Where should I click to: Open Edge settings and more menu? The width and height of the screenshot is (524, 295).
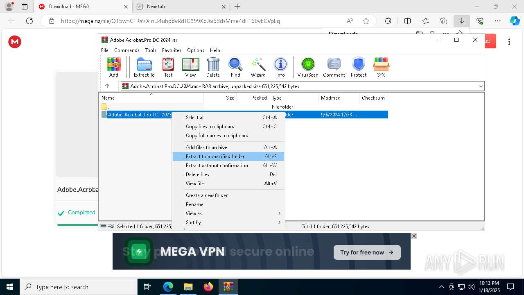498,21
